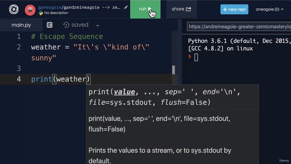Click '[GCC 4.8.2] on linux' console text
This screenshot has height=164, width=291.
click(x=221, y=49)
